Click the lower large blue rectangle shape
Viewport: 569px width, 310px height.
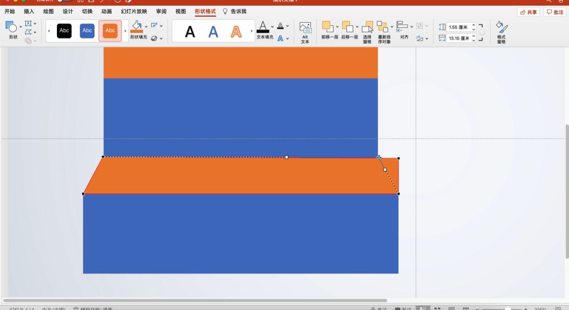coord(241,234)
